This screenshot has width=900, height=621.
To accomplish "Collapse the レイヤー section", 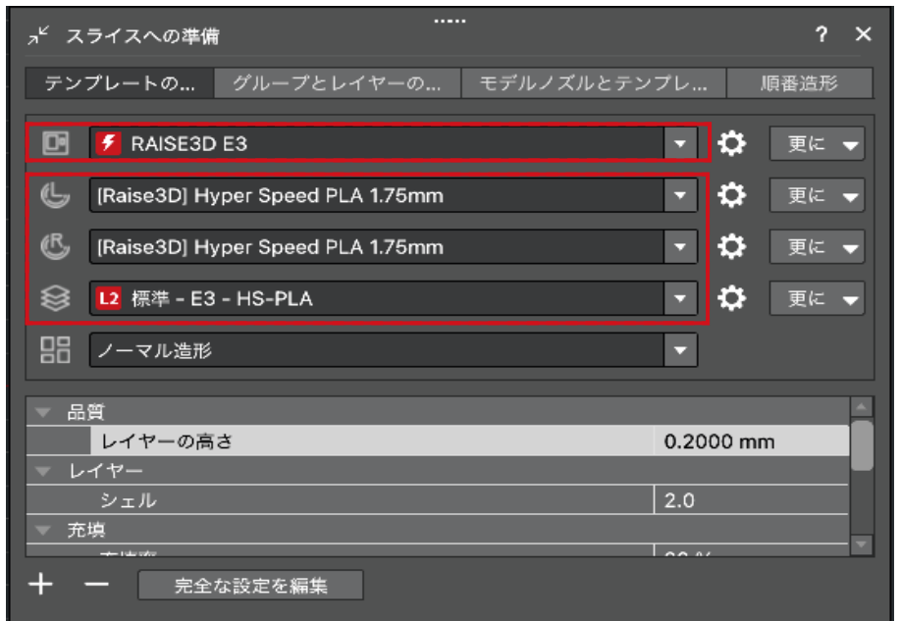I will (x=43, y=471).
